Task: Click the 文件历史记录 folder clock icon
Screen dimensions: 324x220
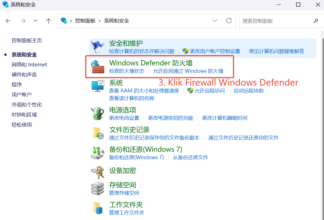Action: [x=98, y=133]
